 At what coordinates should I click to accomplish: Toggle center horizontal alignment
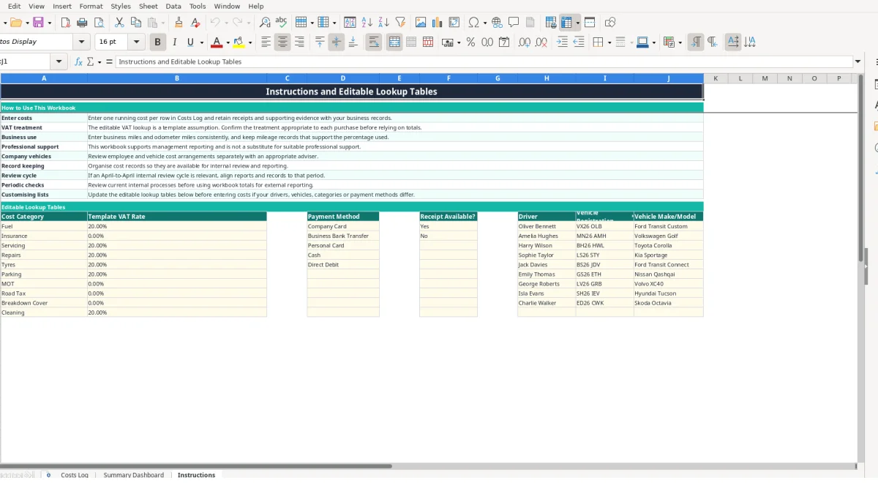(x=282, y=42)
